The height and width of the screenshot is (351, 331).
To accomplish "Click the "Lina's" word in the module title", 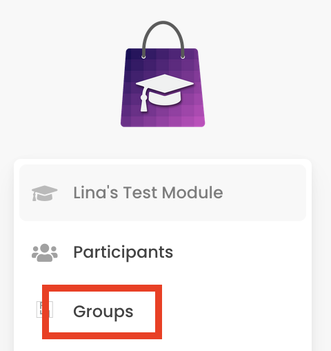I will point(96,193).
